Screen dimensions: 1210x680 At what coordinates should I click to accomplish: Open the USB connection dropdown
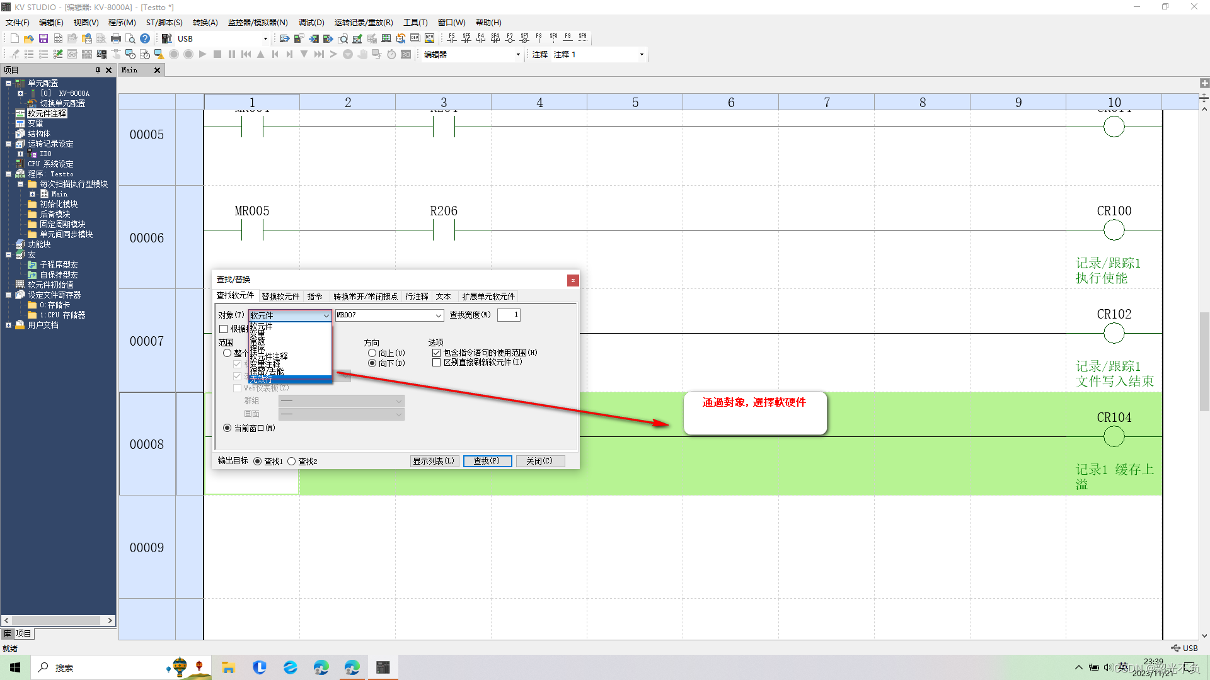(x=265, y=38)
